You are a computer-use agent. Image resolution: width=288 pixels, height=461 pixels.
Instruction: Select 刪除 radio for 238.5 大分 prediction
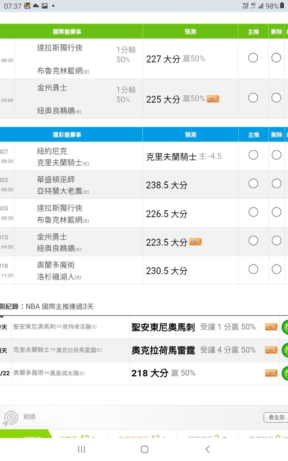pyautogui.click(x=276, y=184)
